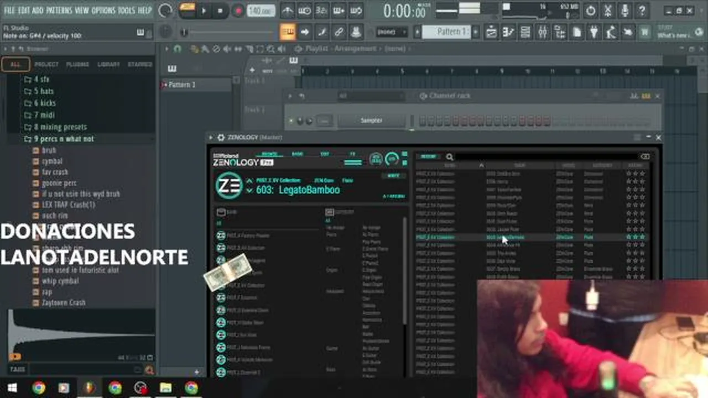
Task: Click the red Record button
Action: [x=237, y=11]
